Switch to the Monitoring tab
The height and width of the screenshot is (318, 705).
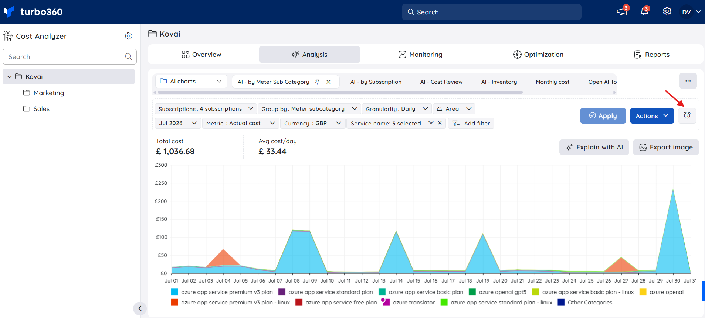(x=420, y=55)
